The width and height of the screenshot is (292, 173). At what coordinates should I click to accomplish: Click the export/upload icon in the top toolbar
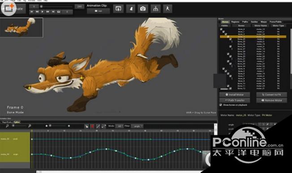click(x=118, y=8)
